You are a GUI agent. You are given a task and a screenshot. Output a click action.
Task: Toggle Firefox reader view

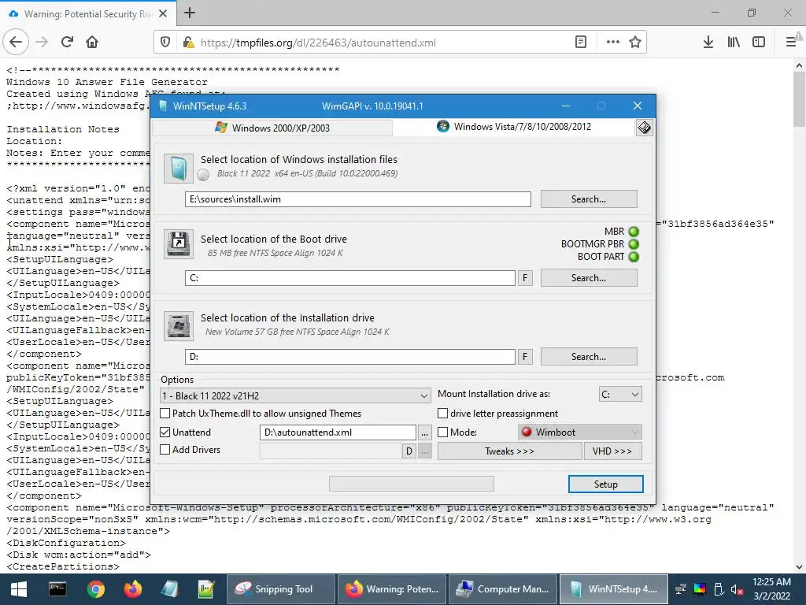coord(581,43)
